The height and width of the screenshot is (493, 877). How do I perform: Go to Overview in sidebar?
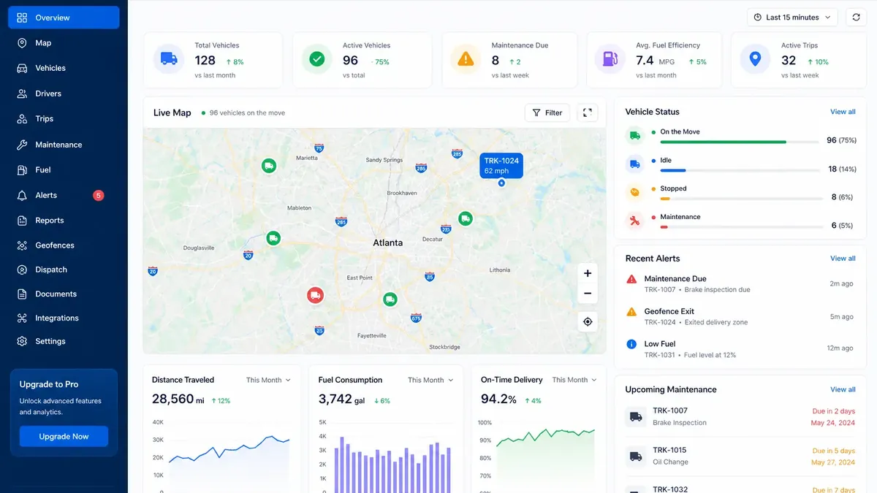coord(64,18)
